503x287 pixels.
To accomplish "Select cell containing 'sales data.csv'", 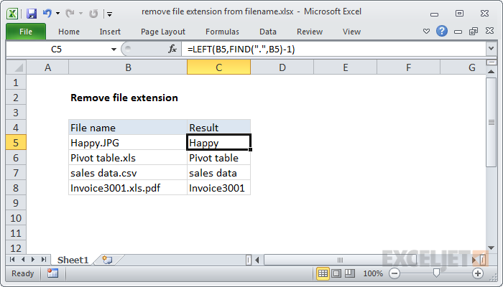I will click(128, 173).
